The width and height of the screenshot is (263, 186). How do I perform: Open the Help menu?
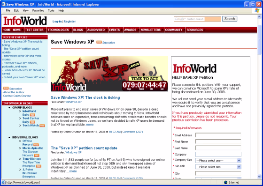(61, 10)
